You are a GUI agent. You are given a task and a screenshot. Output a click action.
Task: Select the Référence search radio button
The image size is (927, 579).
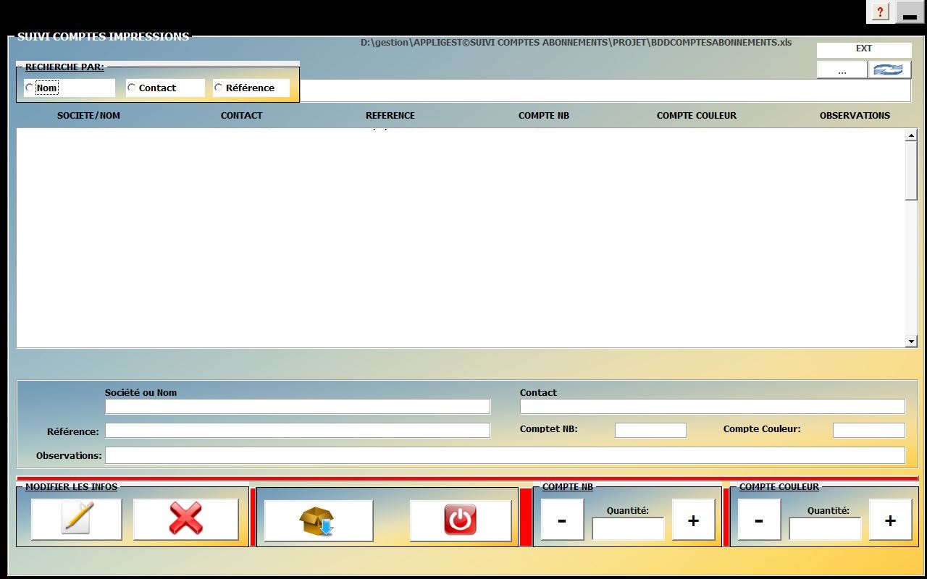point(219,88)
